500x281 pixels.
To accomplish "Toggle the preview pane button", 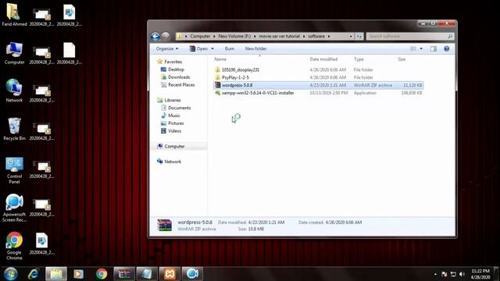I will coord(433,48).
